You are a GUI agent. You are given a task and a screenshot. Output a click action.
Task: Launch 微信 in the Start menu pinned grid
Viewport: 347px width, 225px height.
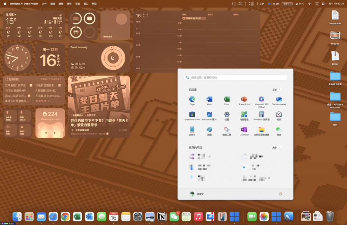click(279, 131)
